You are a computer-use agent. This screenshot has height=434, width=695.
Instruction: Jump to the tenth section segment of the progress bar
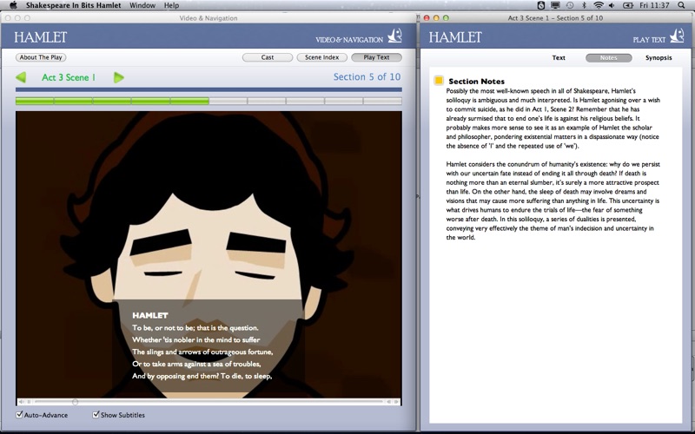point(382,101)
